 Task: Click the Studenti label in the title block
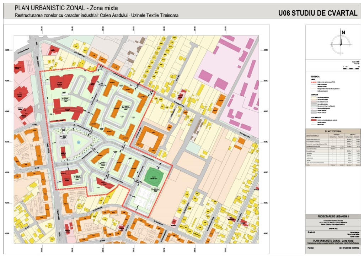(x=311, y=232)
